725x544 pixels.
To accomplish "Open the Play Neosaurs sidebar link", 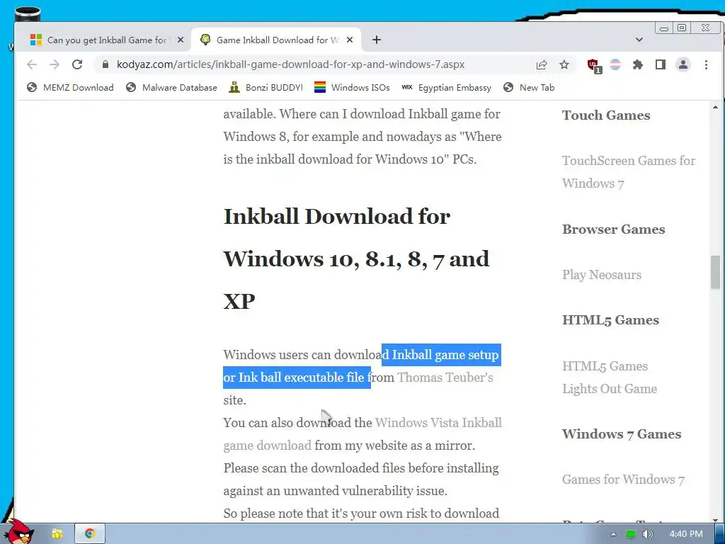I will (x=602, y=275).
